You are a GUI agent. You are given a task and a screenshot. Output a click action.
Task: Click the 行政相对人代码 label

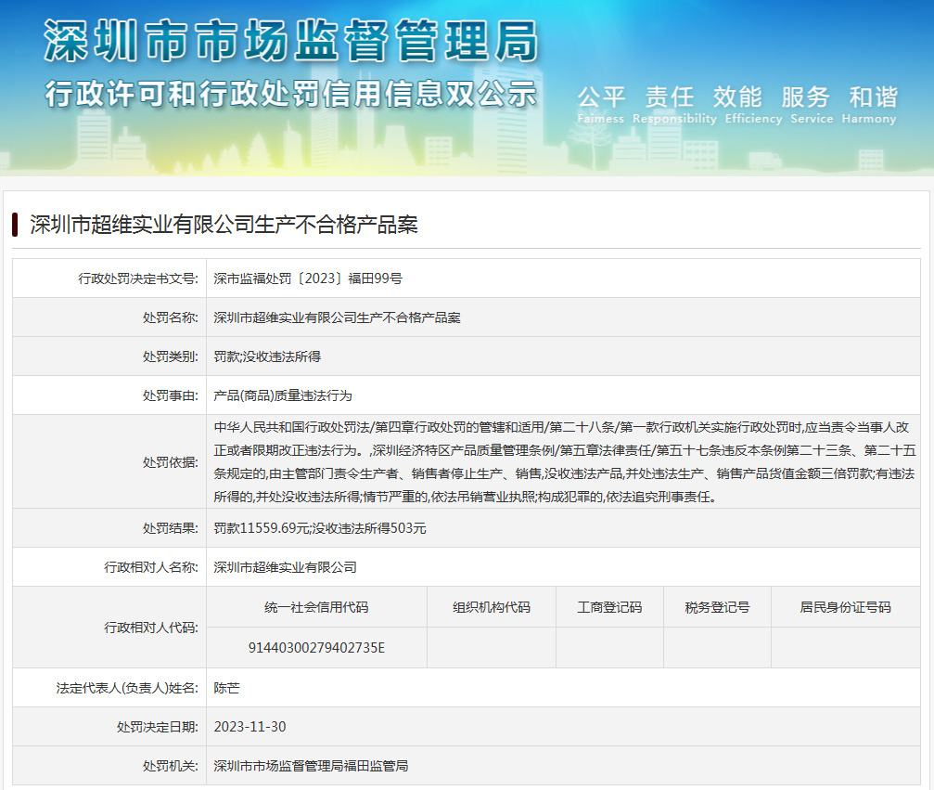point(151,628)
